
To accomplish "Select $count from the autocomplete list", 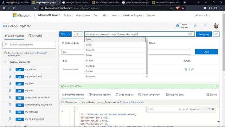I will (115, 61).
